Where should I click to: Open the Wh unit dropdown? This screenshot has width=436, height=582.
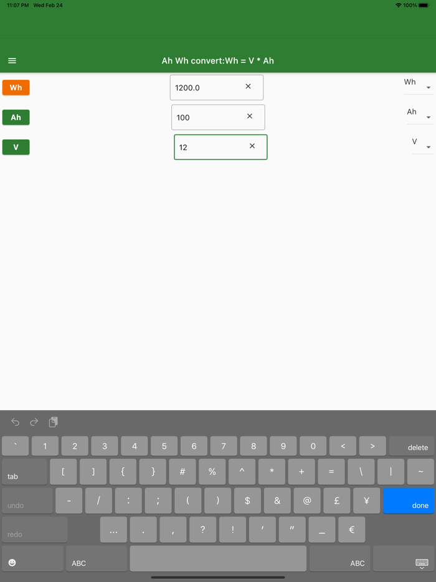[x=418, y=85]
